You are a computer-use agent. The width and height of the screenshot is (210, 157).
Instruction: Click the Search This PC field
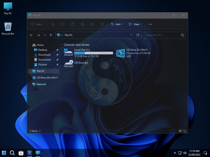(163, 35)
